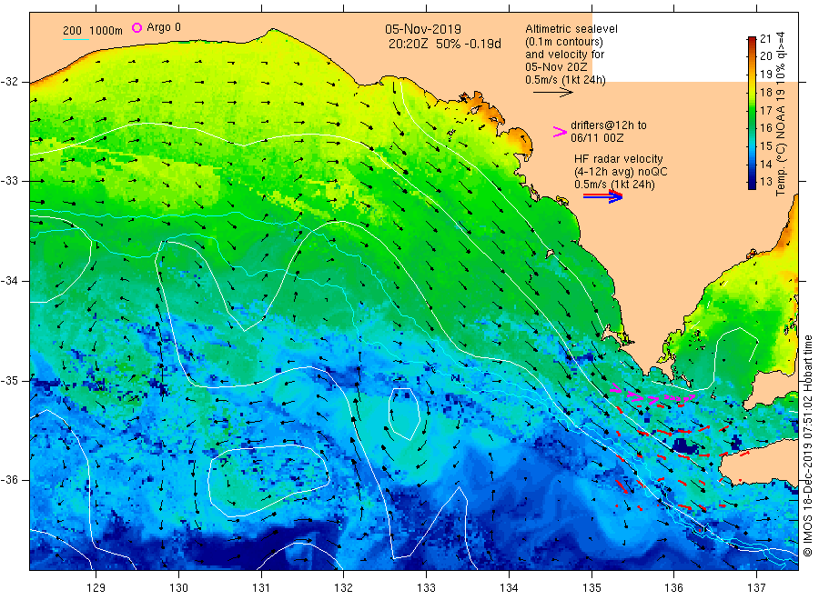Click the color bar value 21
This screenshot has height=600, width=819.
(765, 38)
